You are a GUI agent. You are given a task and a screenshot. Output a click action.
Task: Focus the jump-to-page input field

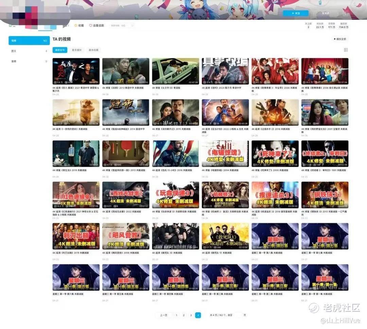238,315
